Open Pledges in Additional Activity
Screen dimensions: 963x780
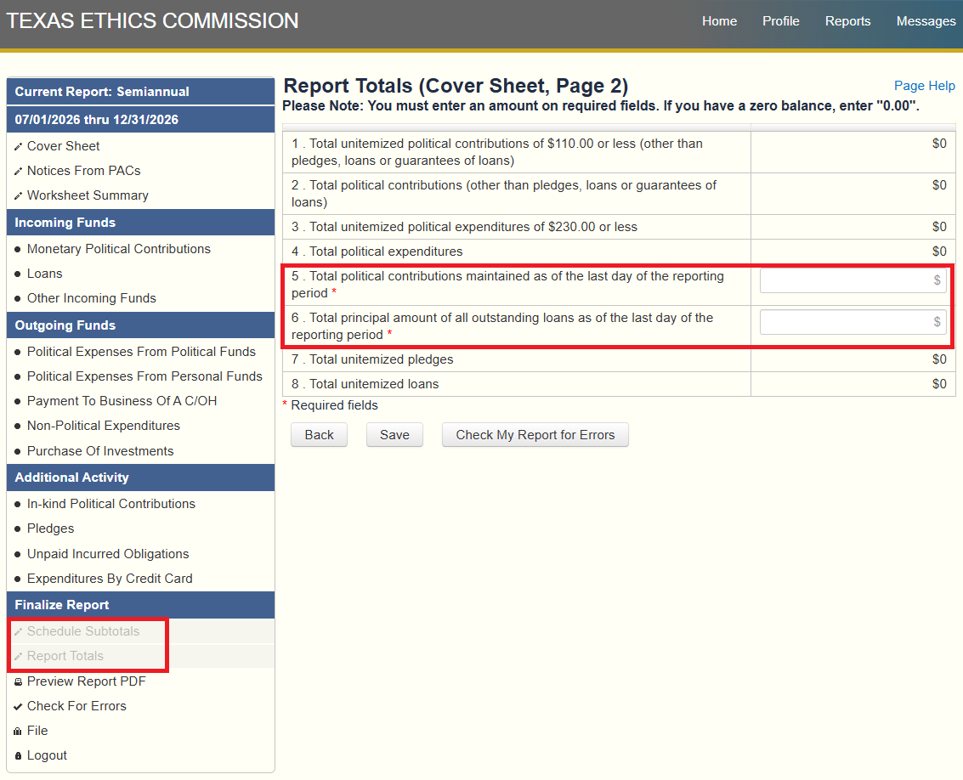coord(50,528)
